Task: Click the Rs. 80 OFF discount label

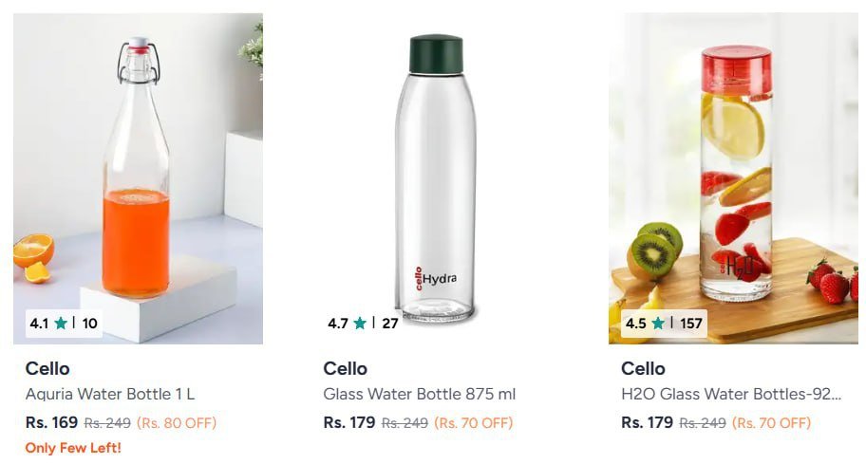Action: click(x=177, y=423)
